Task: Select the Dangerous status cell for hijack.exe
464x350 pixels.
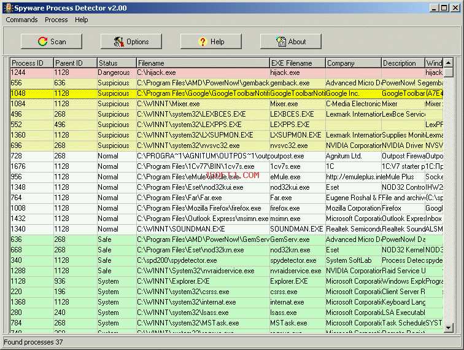Action: (x=117, y=72)
